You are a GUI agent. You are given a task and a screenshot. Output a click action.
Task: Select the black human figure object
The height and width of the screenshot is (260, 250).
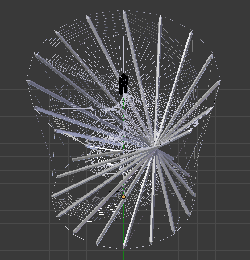click(x=123, y=84)
